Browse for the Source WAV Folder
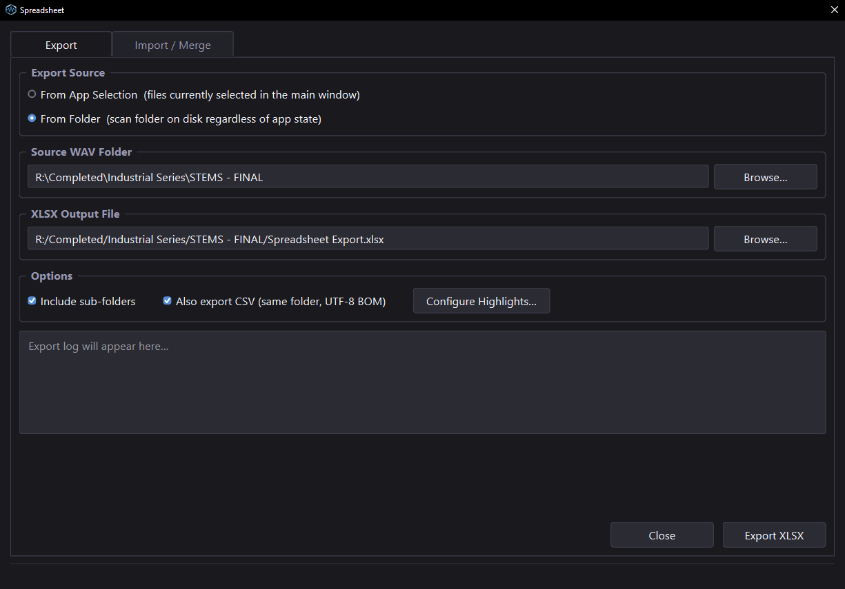 coord(766,177)
